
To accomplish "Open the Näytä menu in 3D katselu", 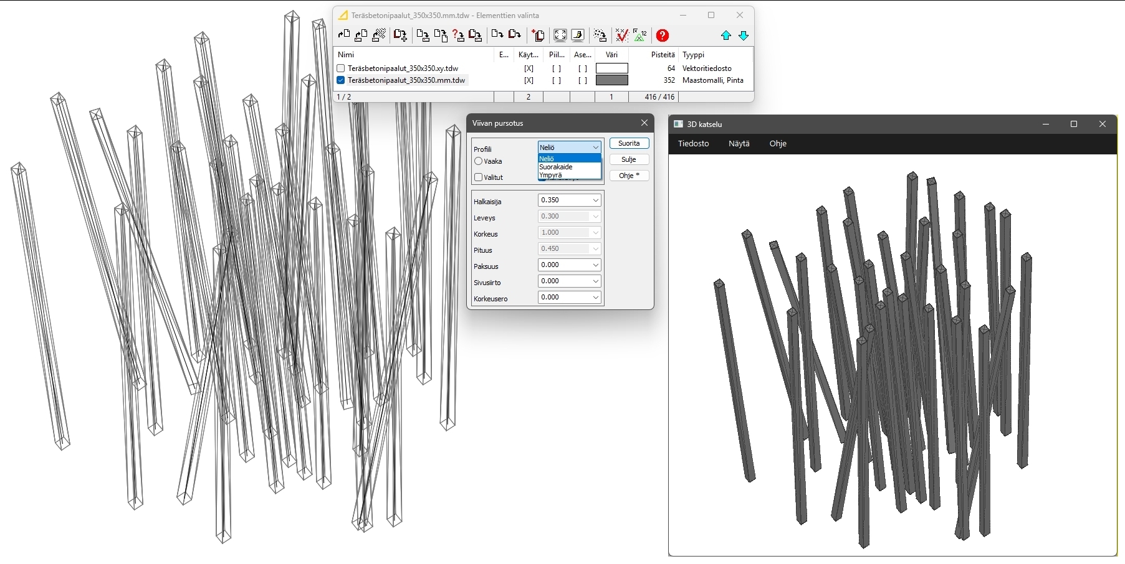I will coord(739,144).
